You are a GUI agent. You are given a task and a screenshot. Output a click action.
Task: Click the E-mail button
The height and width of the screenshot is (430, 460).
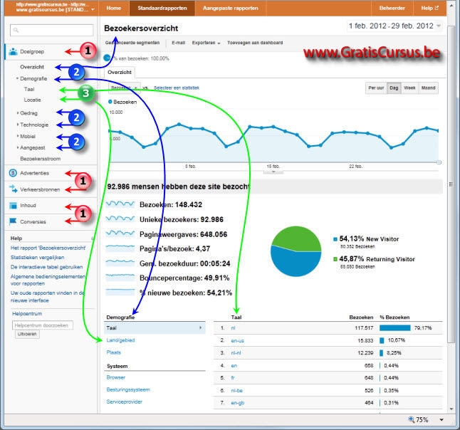178,43
